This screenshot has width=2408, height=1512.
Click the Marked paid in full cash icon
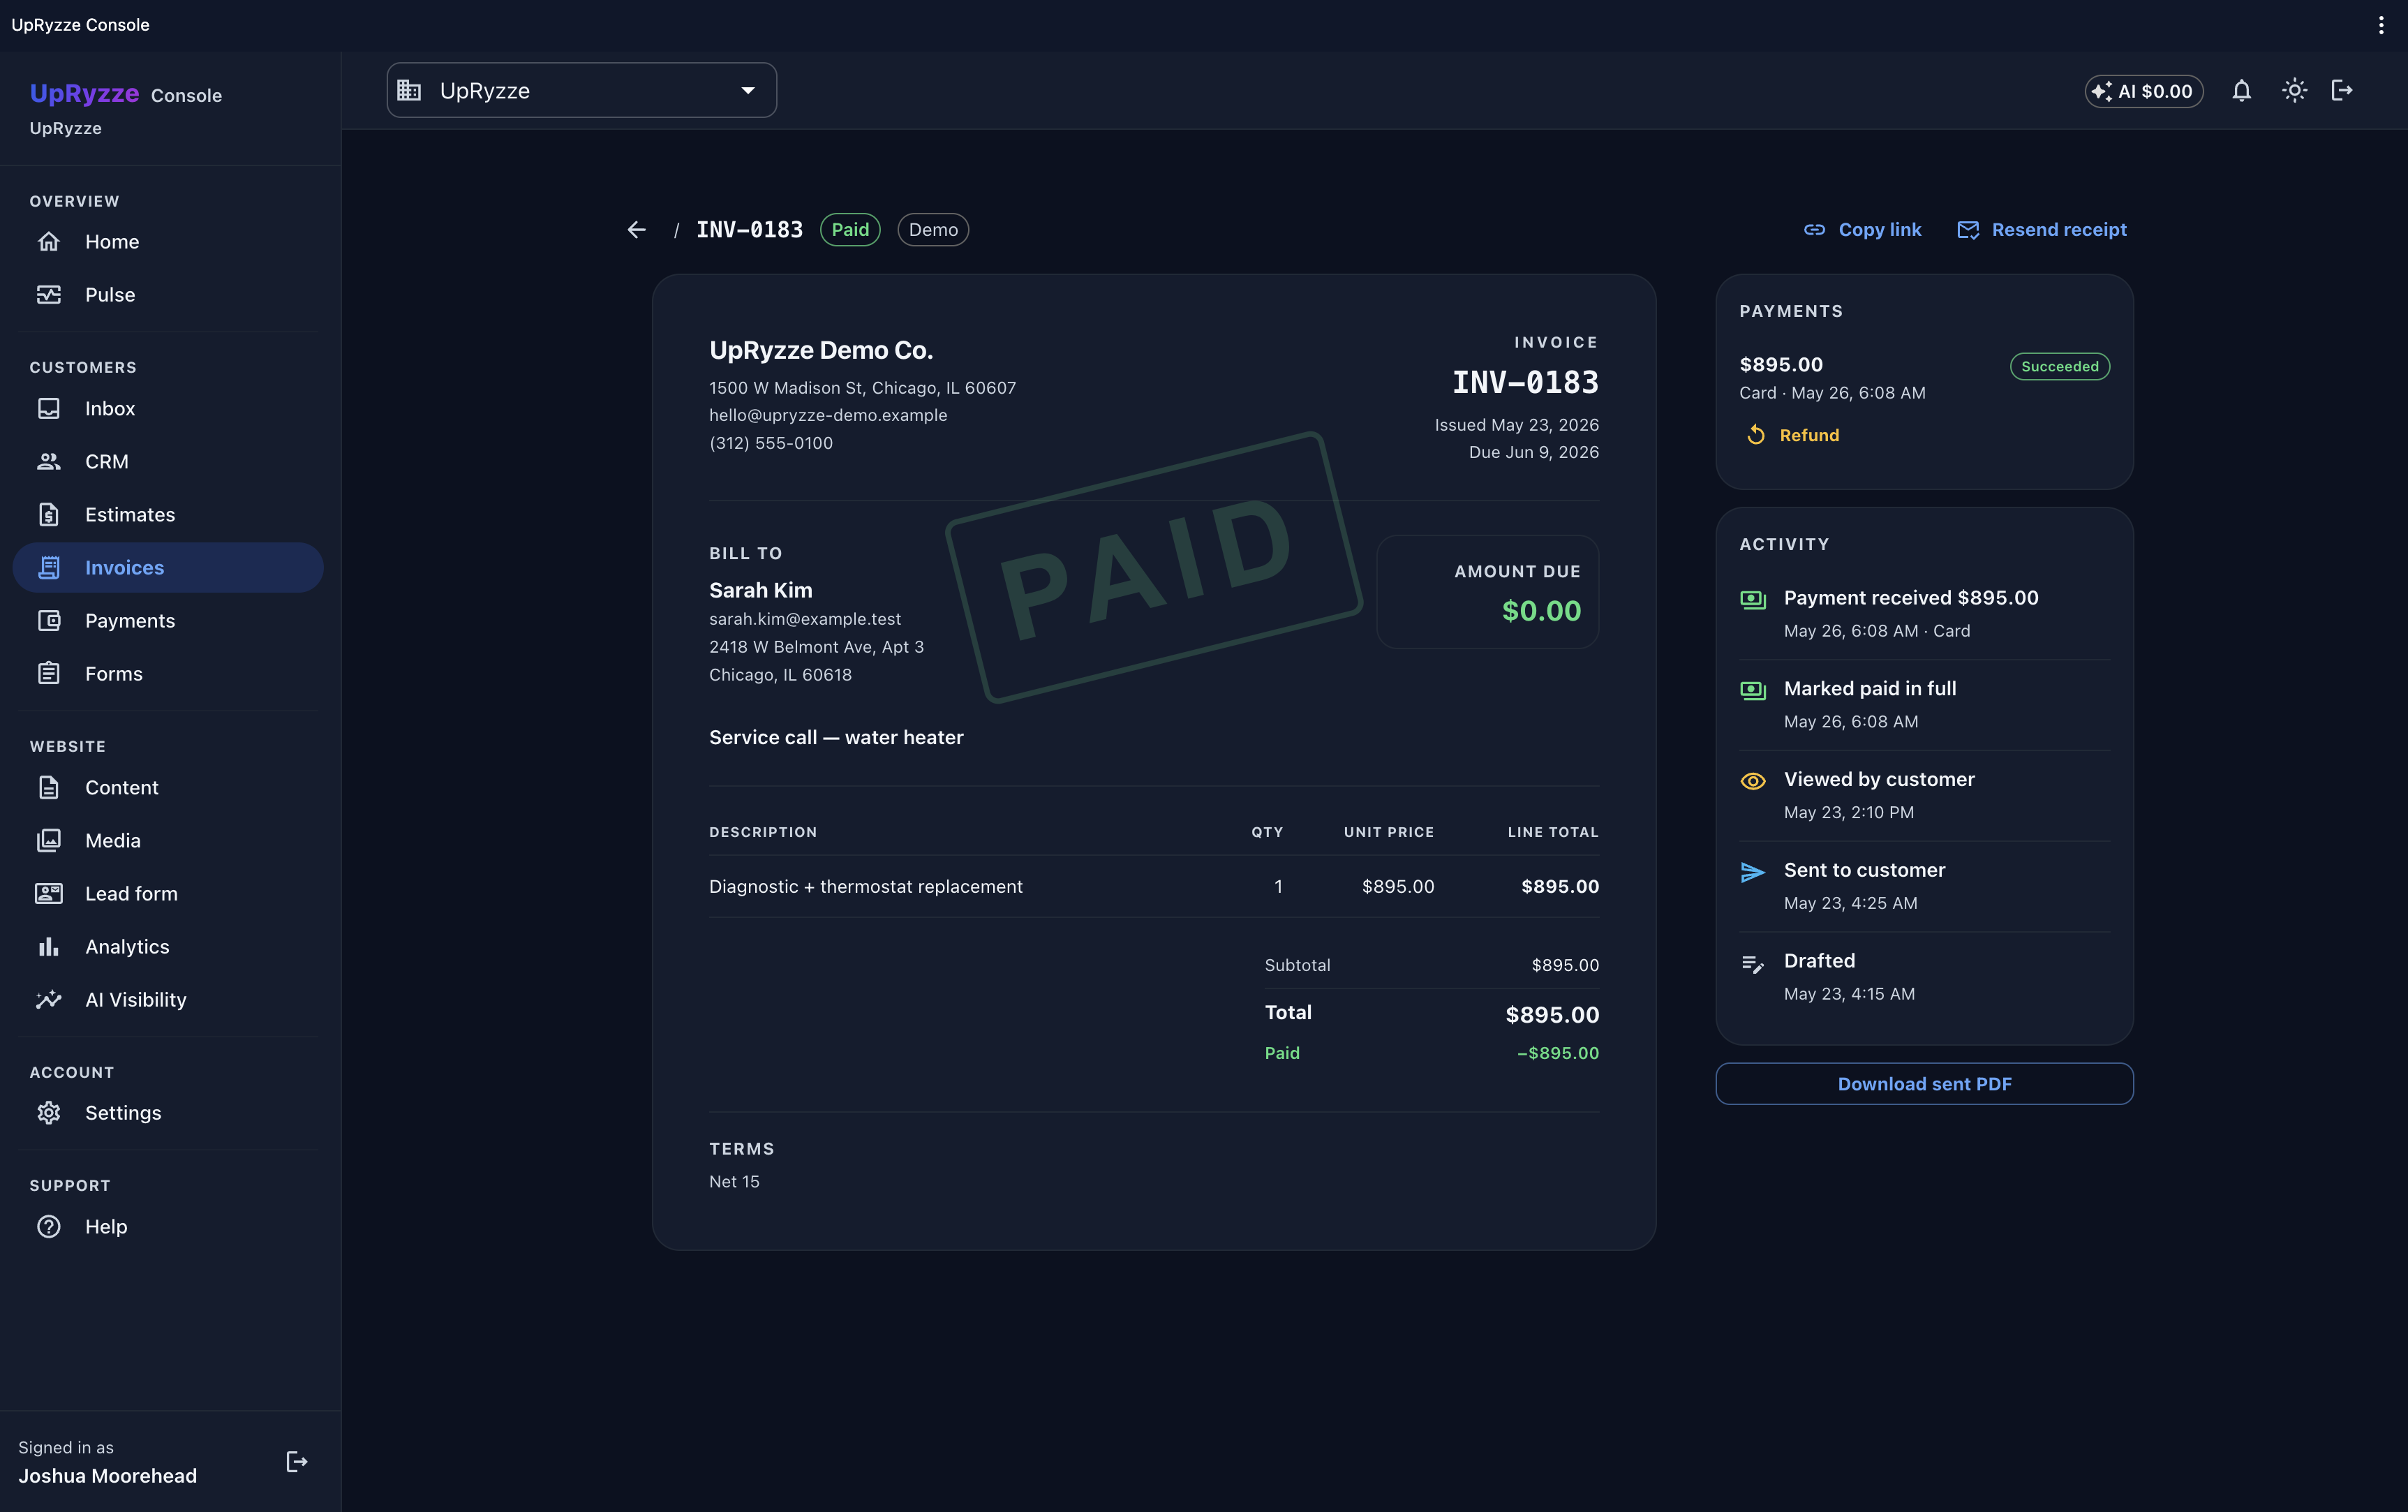pos(1753,690)
